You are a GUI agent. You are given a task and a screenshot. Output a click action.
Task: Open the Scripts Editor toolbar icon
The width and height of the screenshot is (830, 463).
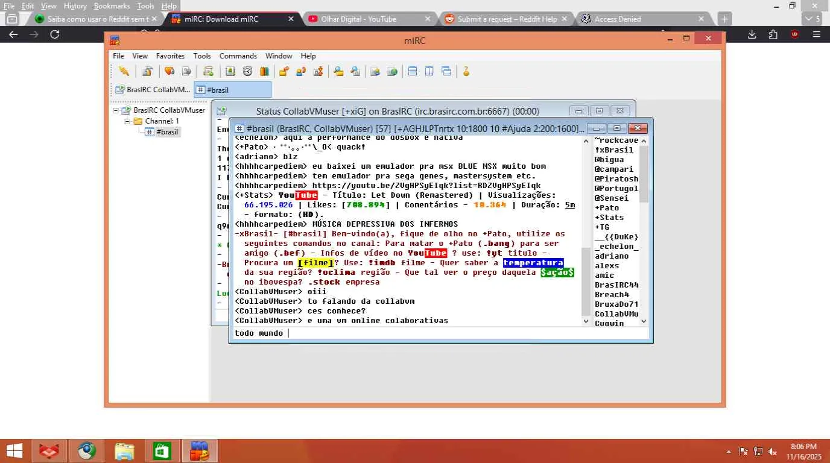(x=208, y=71)
